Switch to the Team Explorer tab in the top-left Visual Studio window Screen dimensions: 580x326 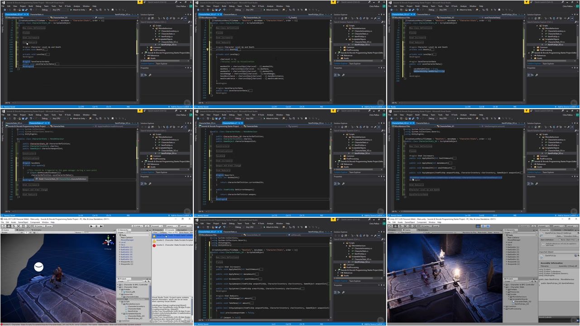162,64
